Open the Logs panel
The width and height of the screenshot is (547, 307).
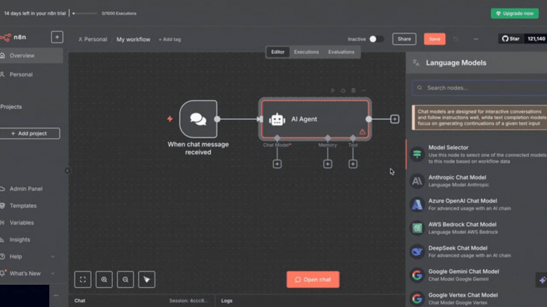tap(227, 301)
